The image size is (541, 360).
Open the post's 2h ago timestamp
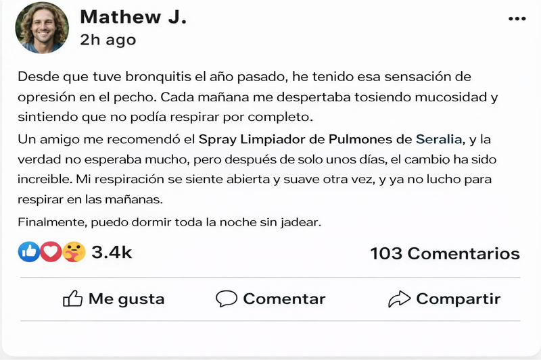point(108,40)
